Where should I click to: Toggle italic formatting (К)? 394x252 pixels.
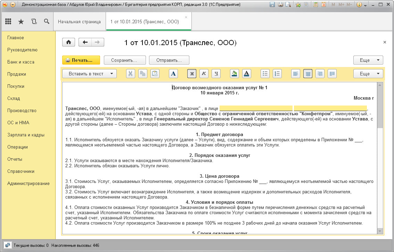204,74
